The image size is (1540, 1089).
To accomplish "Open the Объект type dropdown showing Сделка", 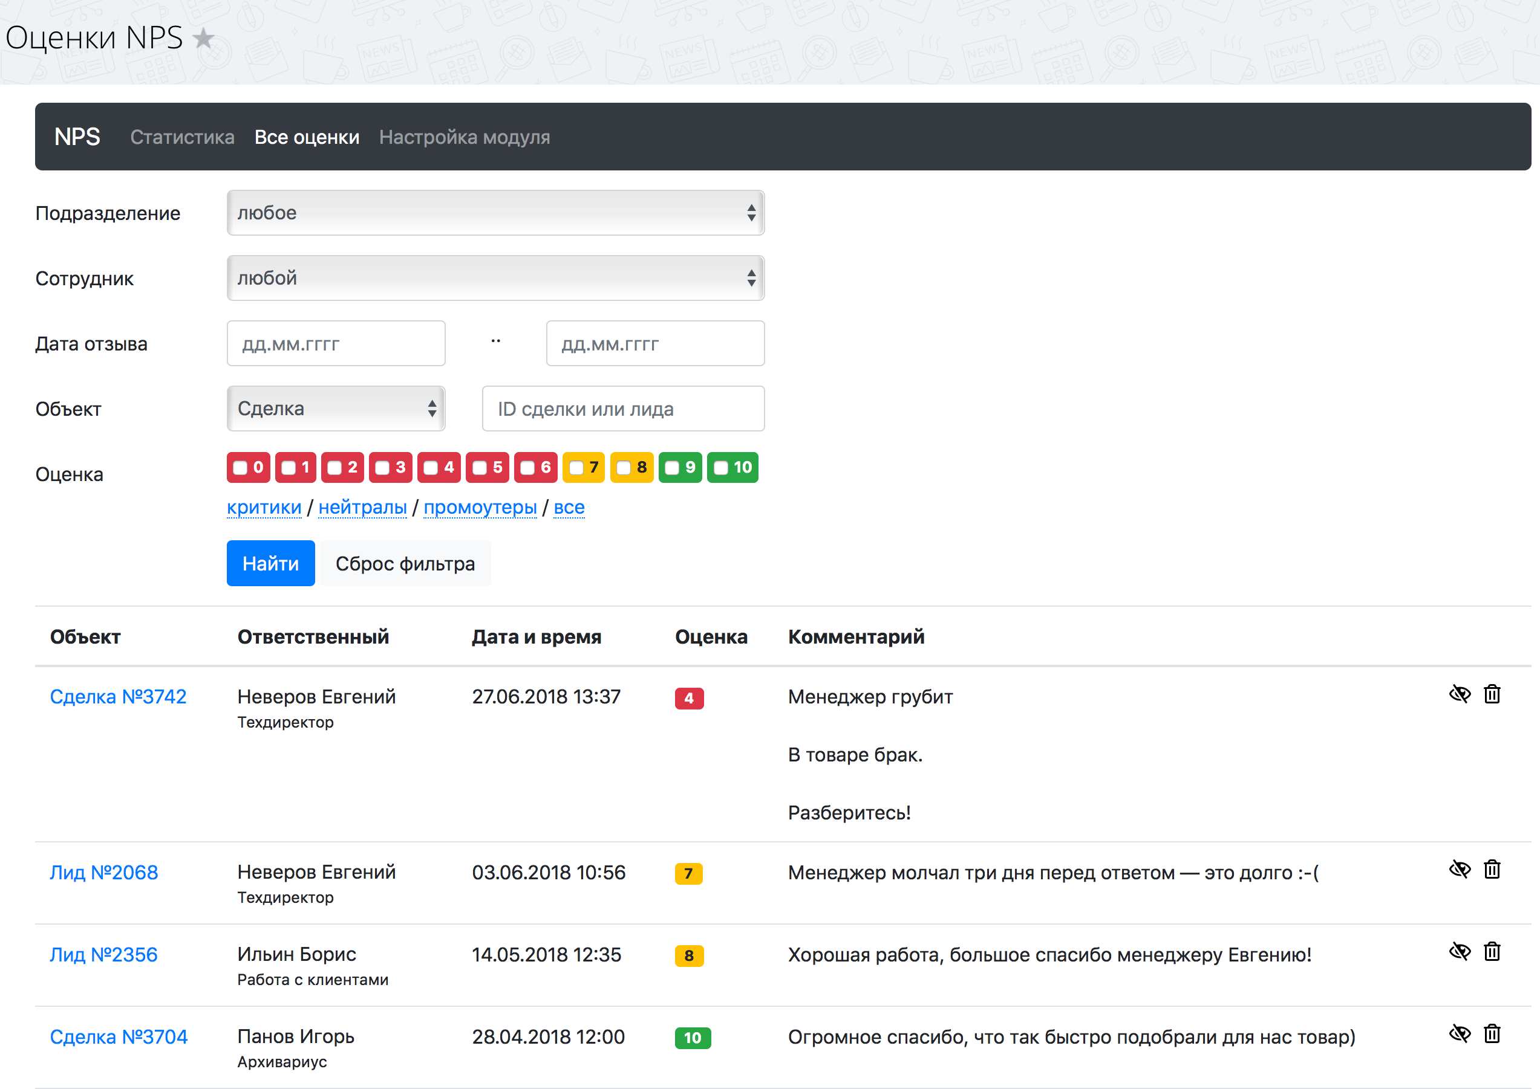I will click(x=336, y=409).
